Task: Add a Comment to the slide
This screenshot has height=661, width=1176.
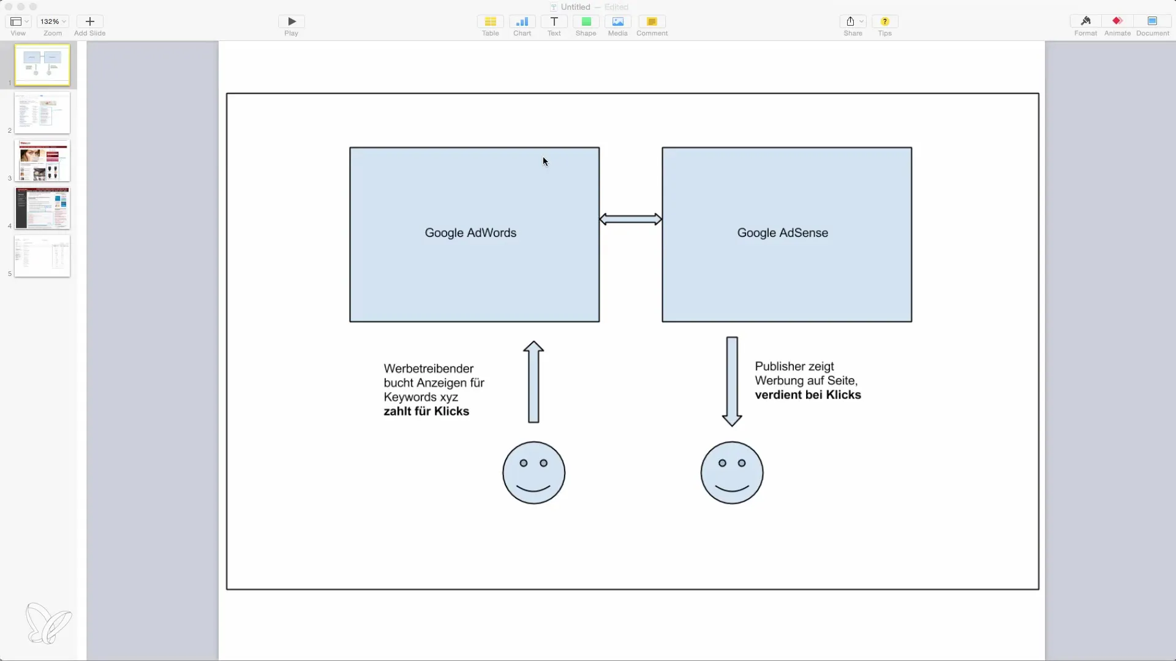Action: [652, 21]
